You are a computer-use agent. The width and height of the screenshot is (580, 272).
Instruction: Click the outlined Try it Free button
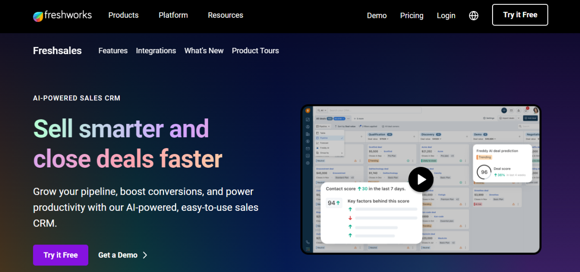pyautogui.click(x=520, y=15)
